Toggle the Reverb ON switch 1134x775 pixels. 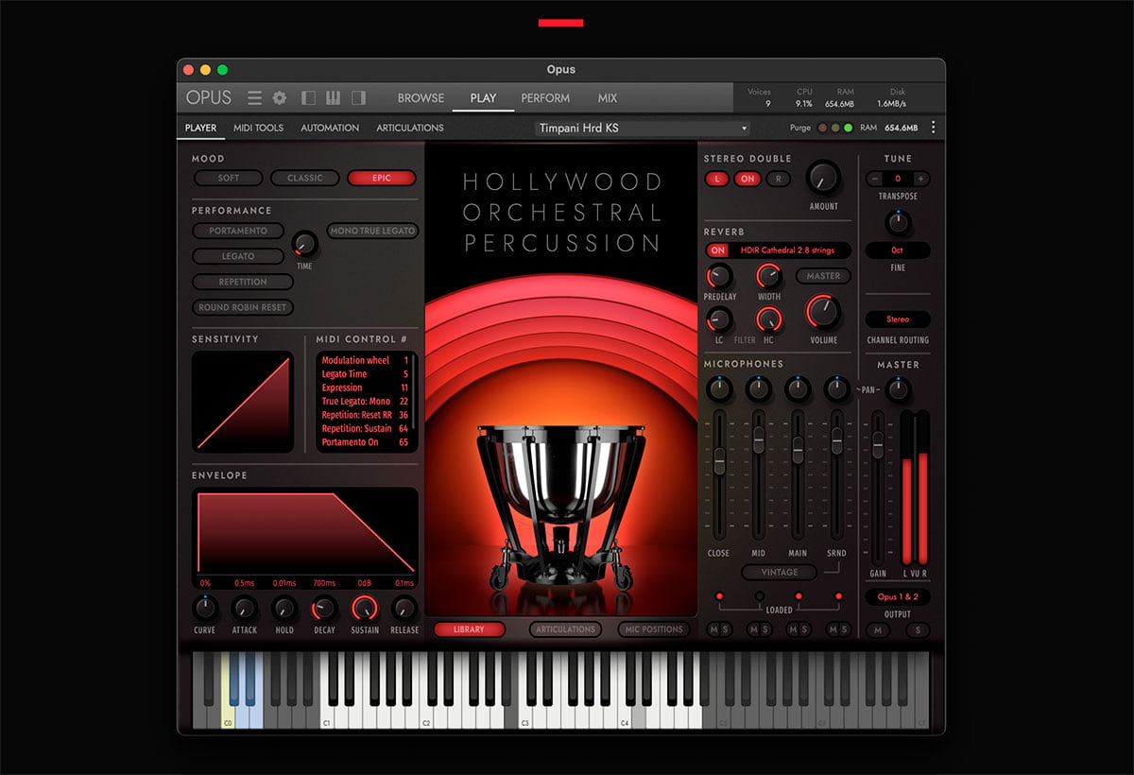coord(718,250)
